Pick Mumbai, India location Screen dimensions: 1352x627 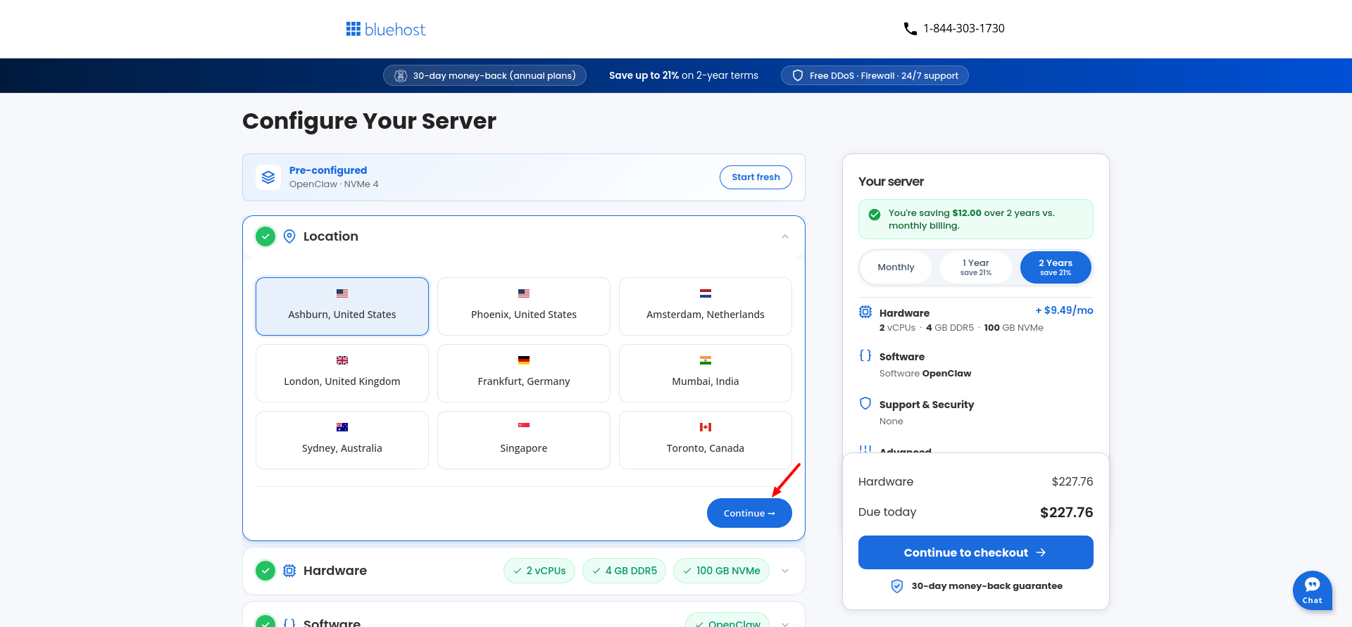706,373
